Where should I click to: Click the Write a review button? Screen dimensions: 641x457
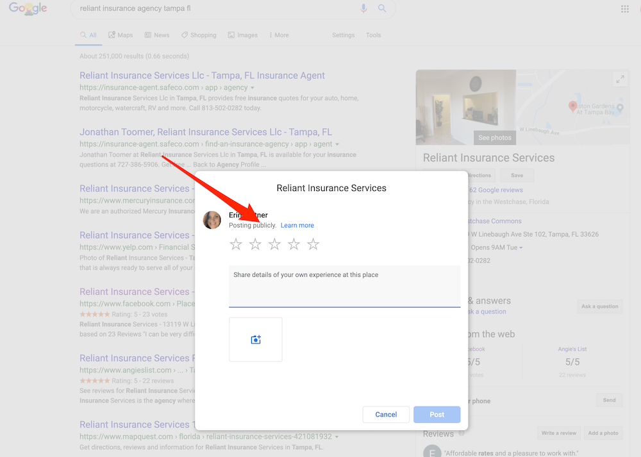(x=559, y=433)
